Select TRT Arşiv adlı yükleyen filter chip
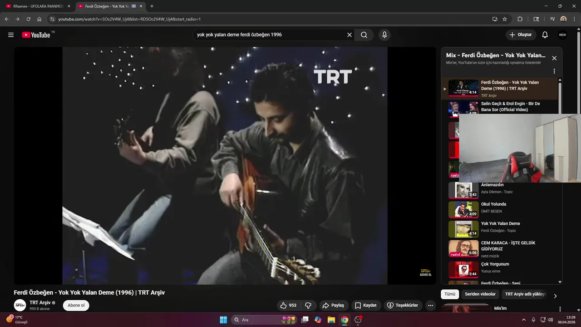The image size is (581, 327). coord(525,294)
